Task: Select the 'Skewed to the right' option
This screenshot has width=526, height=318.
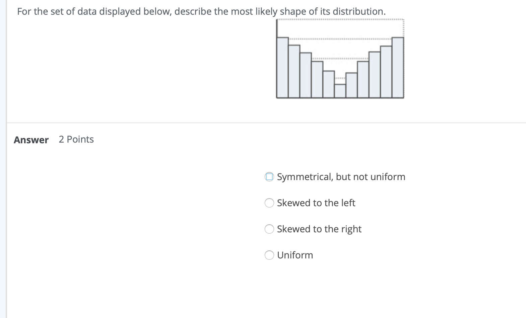Action: 269,229
